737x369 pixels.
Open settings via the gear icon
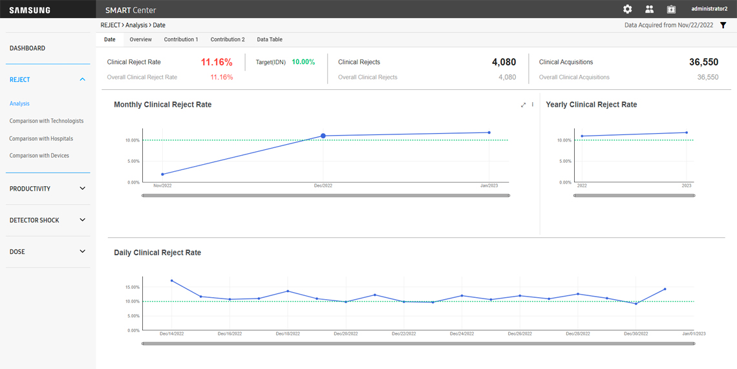pyautogui.click(x=627, y=9)
